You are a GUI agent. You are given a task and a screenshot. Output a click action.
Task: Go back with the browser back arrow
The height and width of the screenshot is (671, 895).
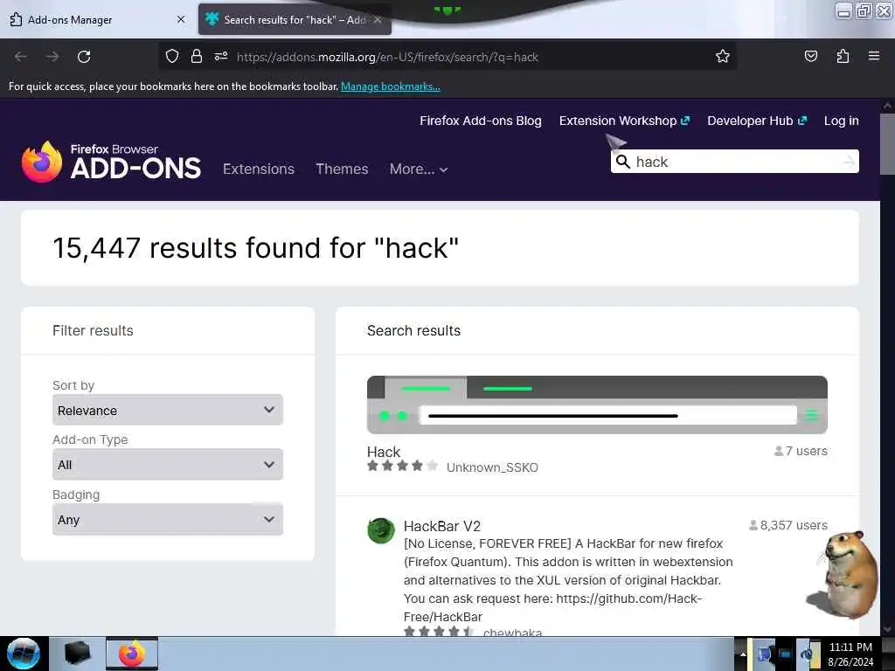(21, 57)
